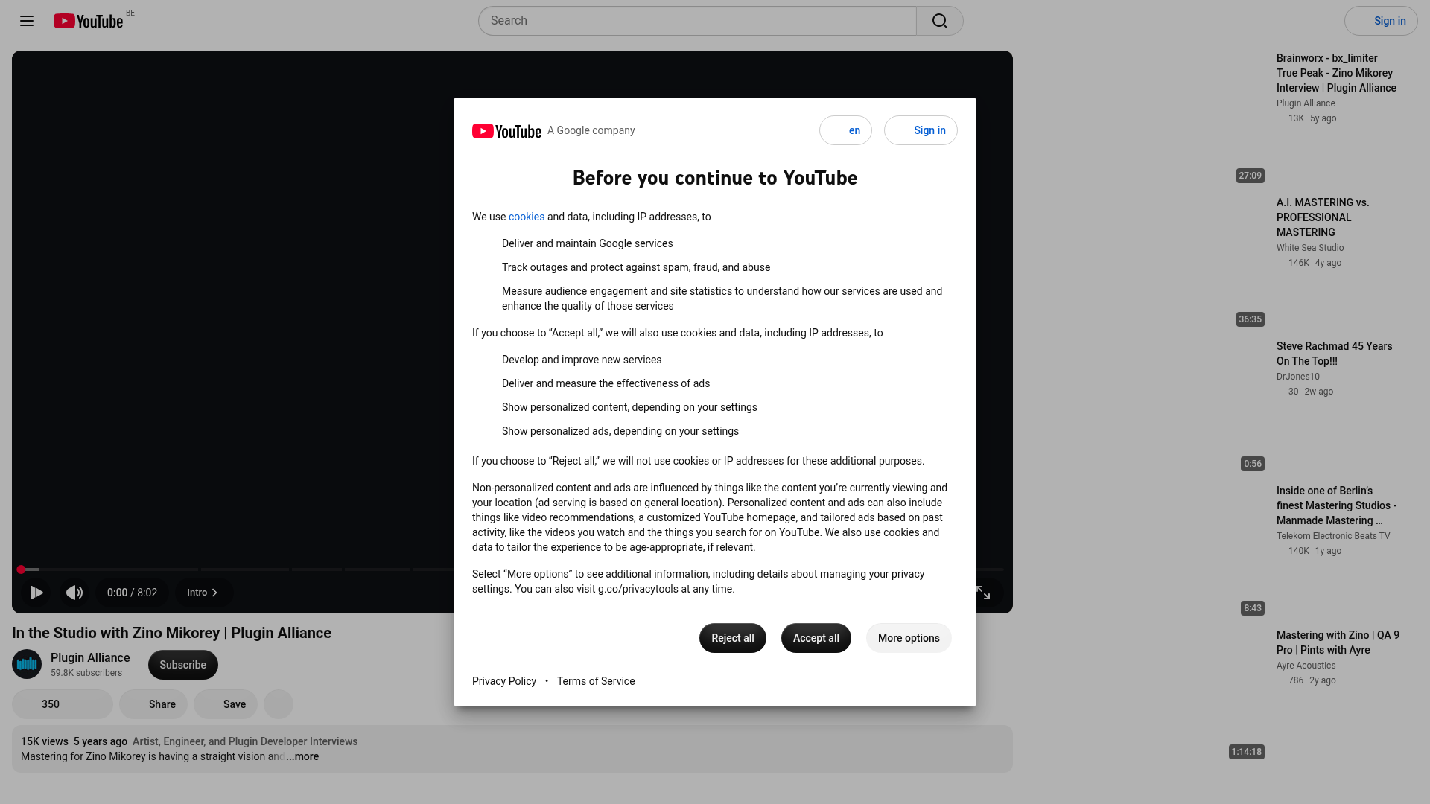This screenshot has height=804, width=1430.
Task: Click the 36:35 duration badge
Action: pyautogui.click(x=1251, y=319)
